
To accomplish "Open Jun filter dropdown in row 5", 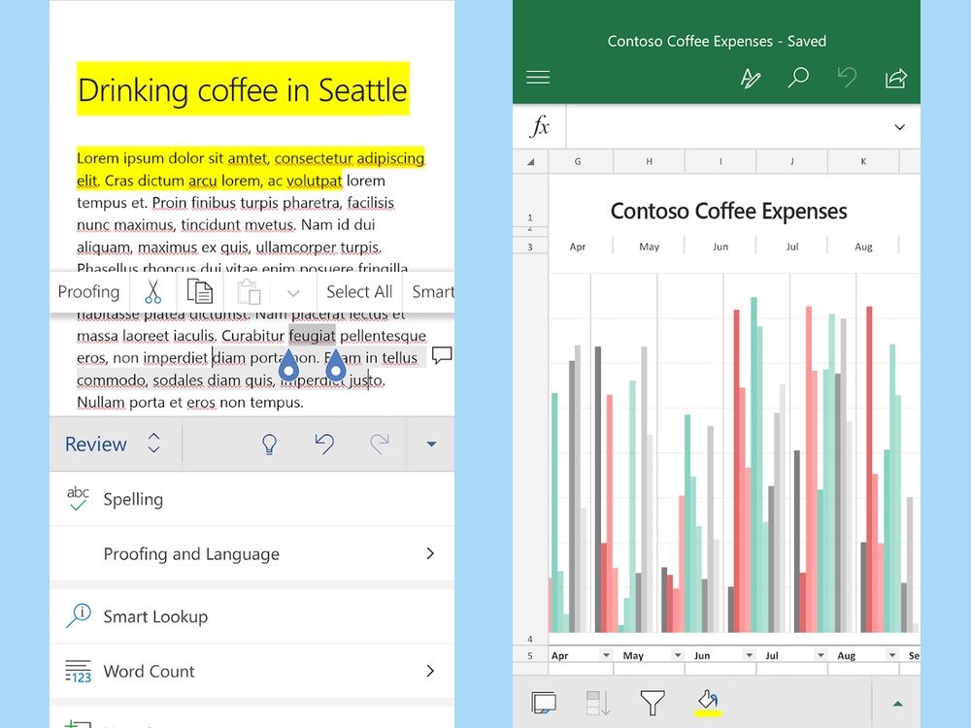I will 750,655.
